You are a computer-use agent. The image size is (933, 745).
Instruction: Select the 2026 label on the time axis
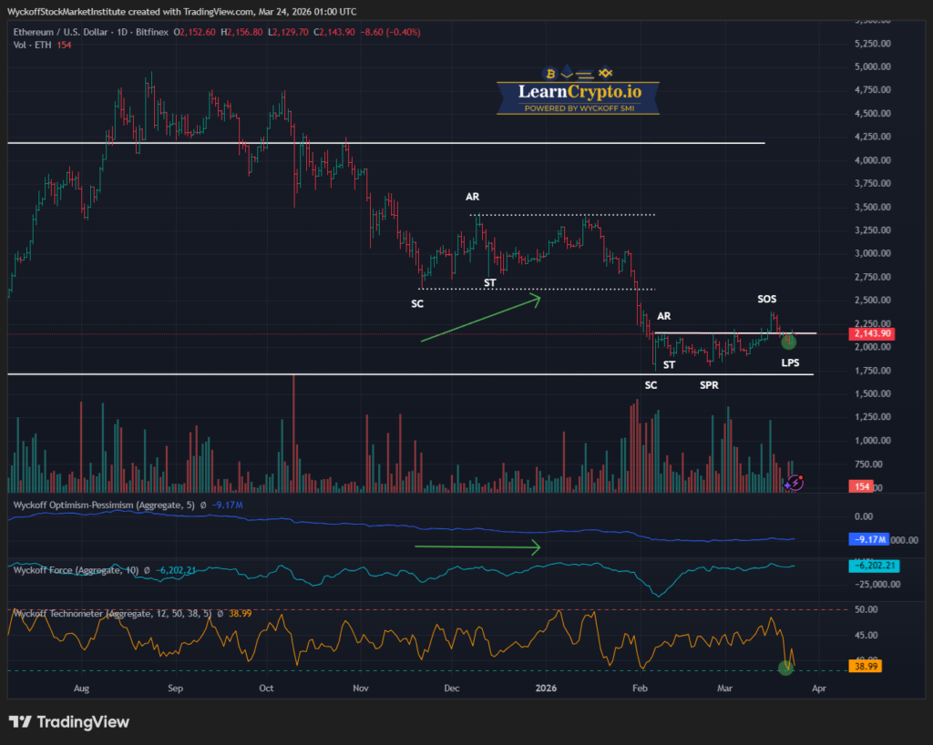545,689
